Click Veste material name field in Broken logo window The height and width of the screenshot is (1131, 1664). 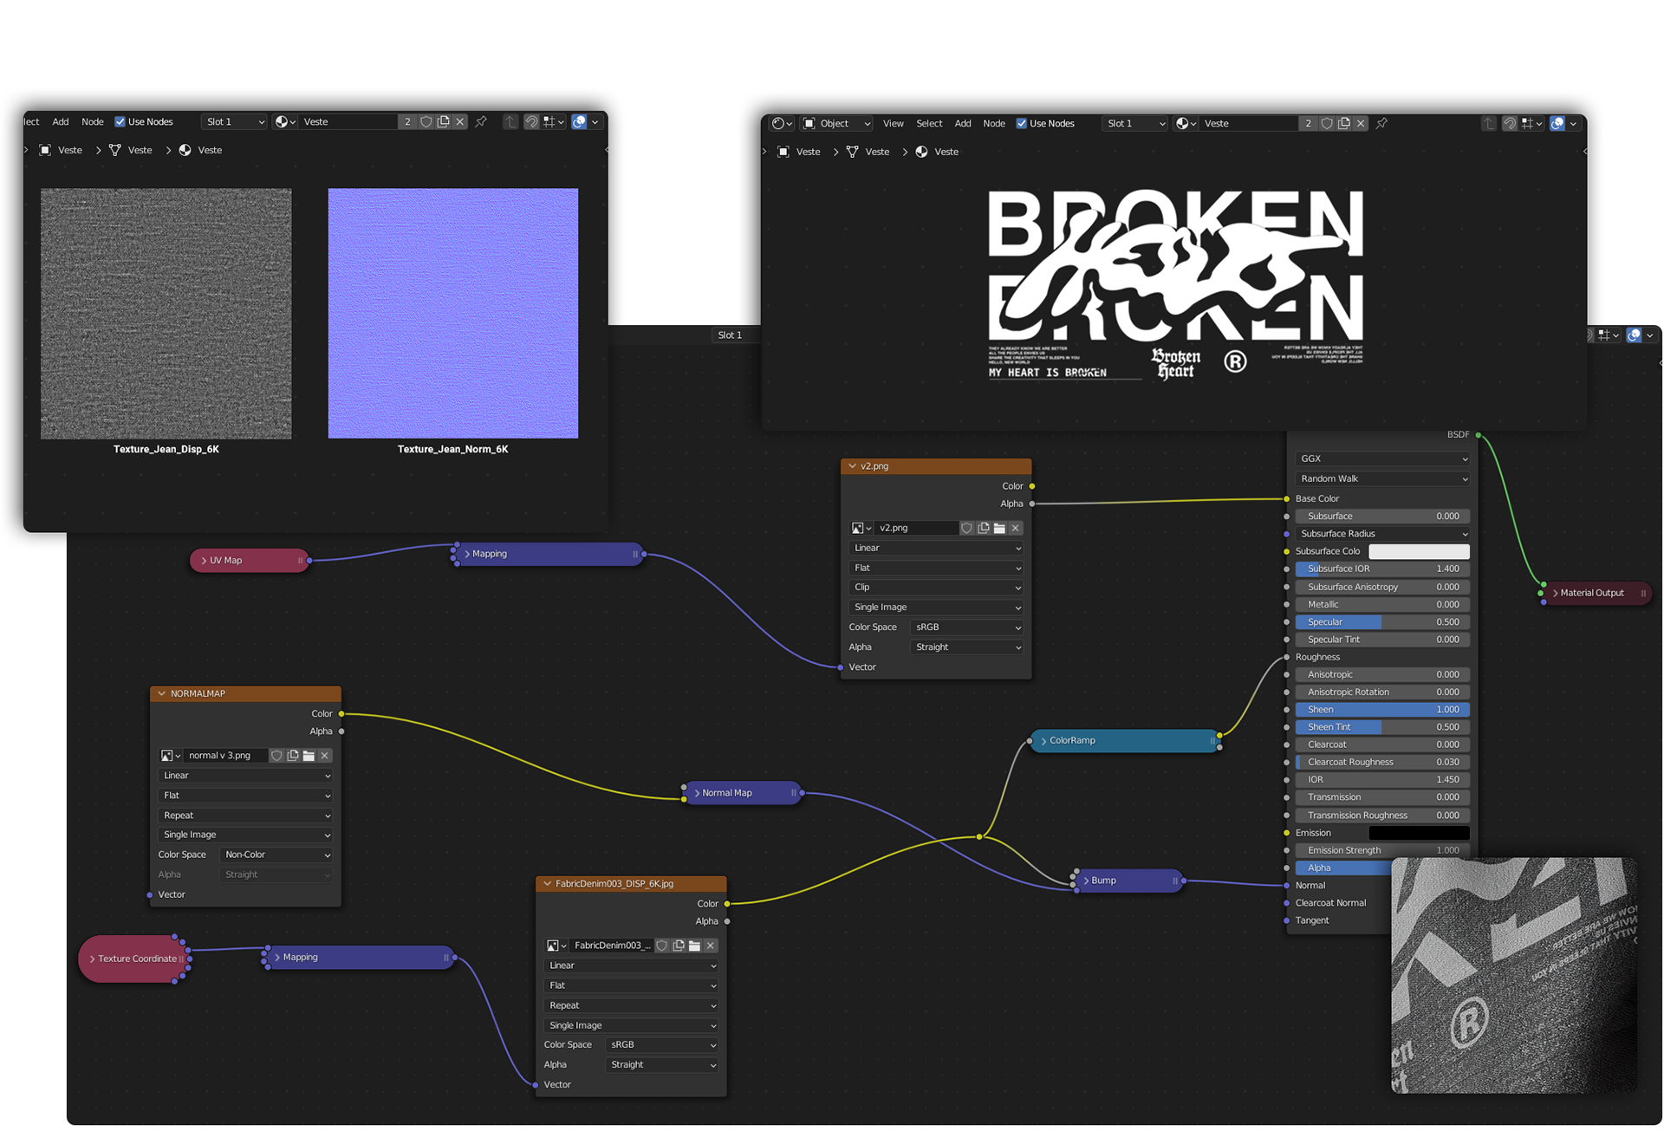[x=1248, y=123]
